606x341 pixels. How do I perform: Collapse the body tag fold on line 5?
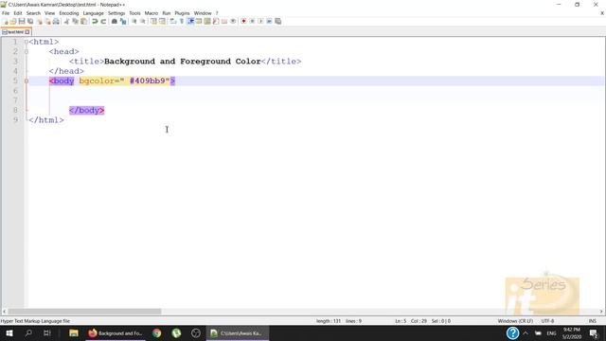(27, 81)
